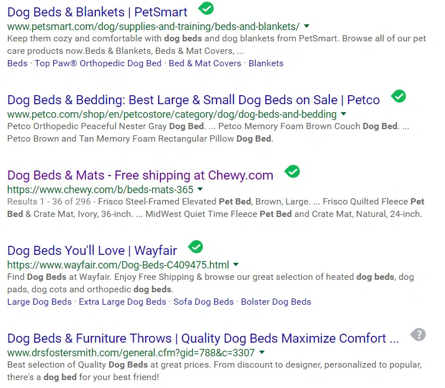The image size is (445, 388).
Task: Select Extra Large Dog Beds sitelink
Action: click(122, 302)
